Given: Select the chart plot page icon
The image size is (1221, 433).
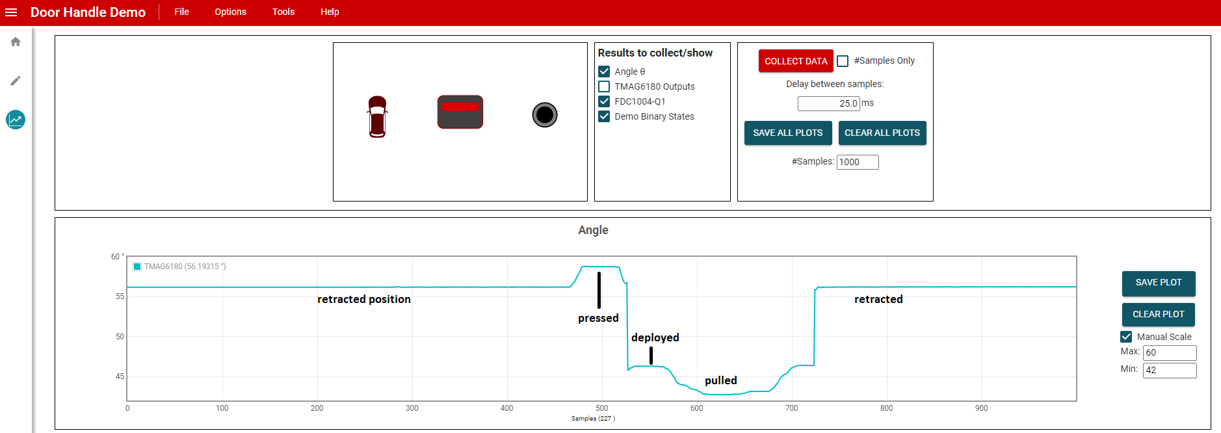Looking at the screenshot, I should (16, 120).
